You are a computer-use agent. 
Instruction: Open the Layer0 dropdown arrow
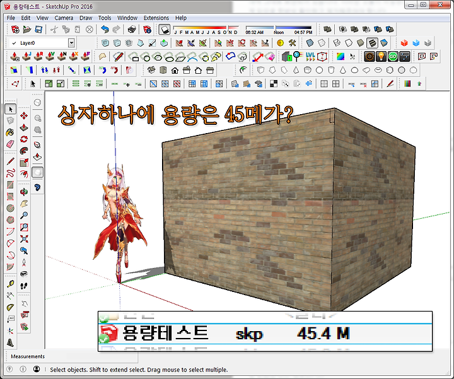[71, 43]
